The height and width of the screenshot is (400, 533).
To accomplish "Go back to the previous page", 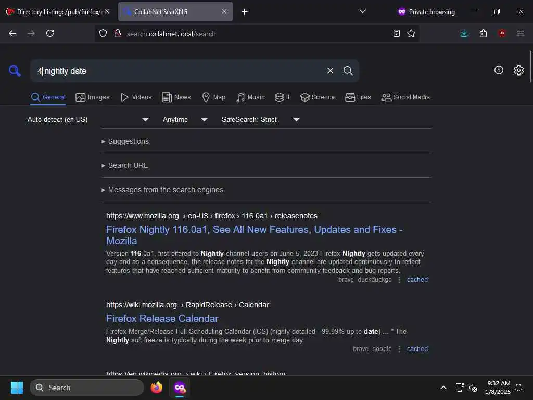I will [x=12, y=33].
